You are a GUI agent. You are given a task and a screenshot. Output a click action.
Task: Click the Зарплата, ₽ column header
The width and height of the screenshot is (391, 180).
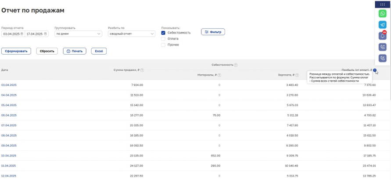tap(287, 75)
